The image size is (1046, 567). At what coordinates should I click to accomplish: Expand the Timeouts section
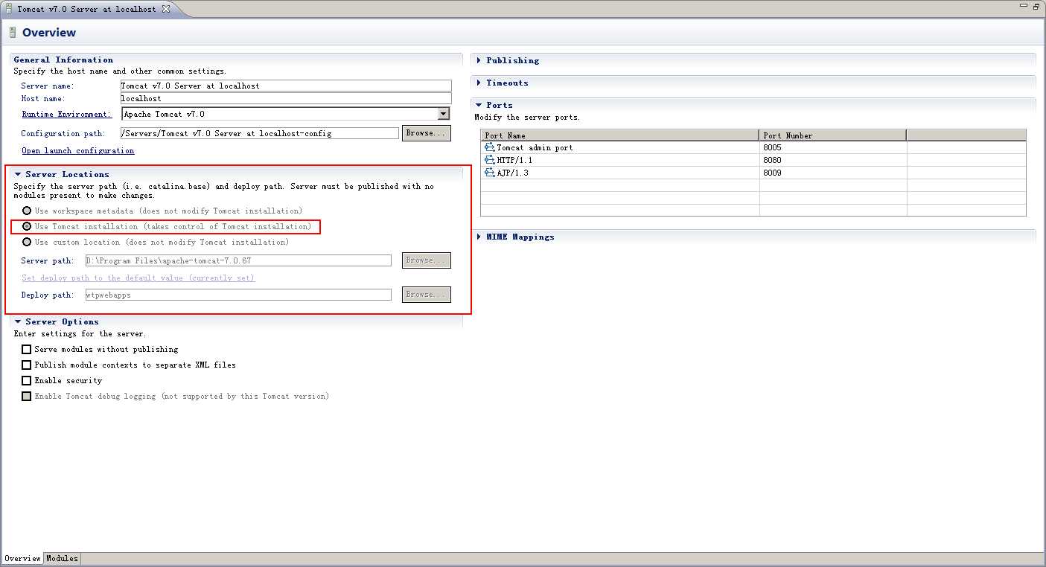pos(479,83)
